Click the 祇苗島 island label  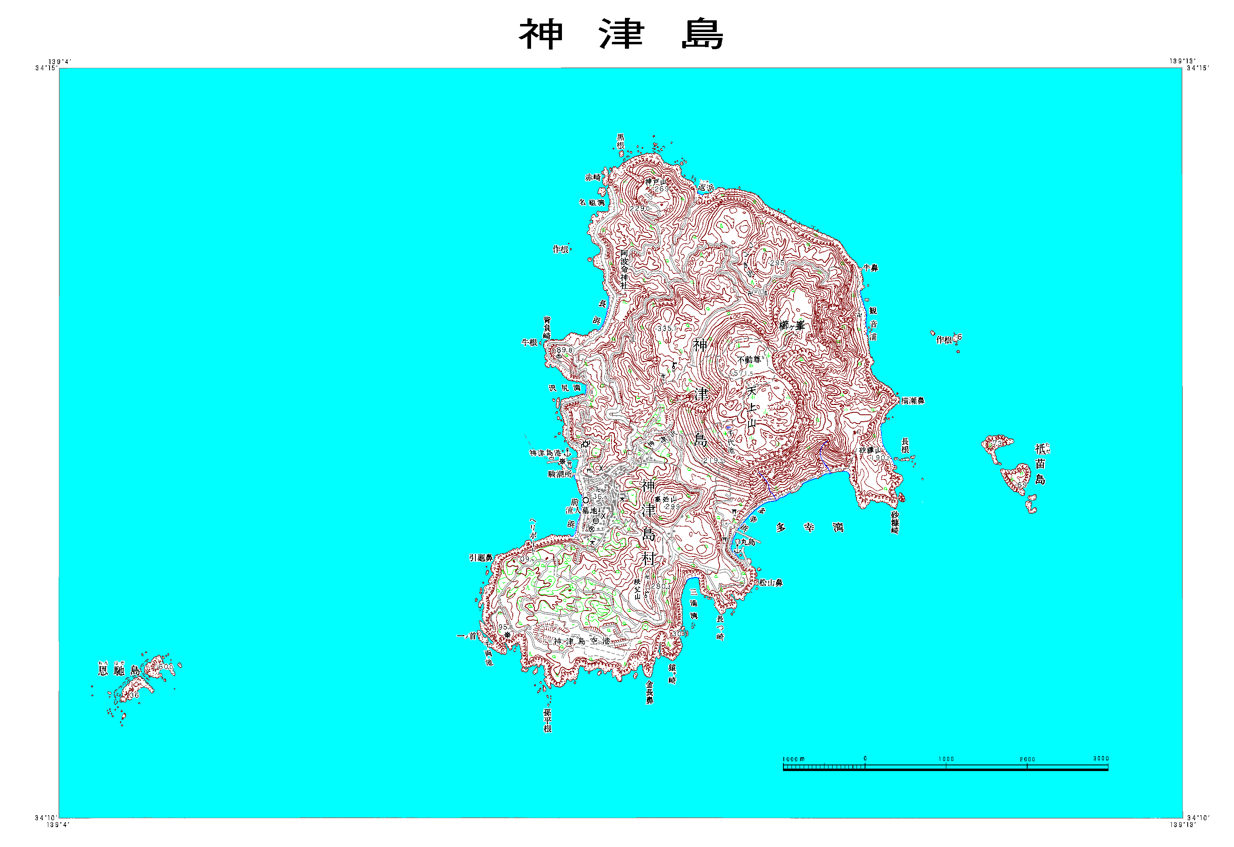point(1040,464)
